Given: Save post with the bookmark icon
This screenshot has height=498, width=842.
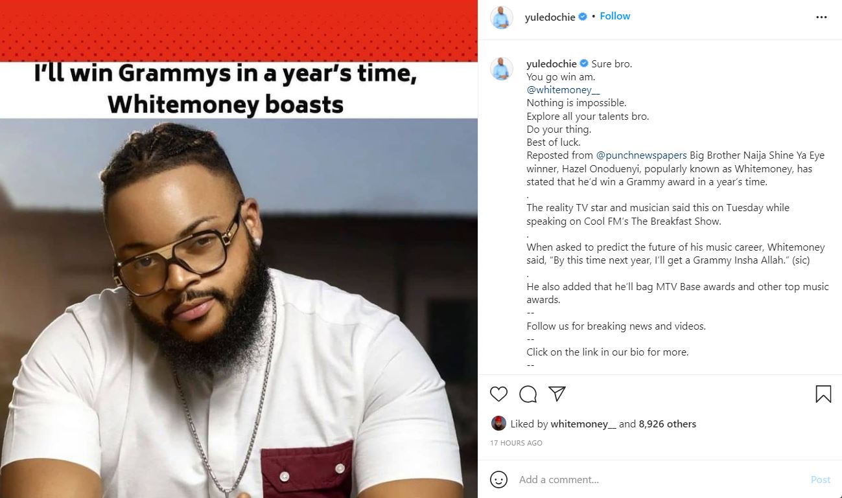Looking at the screenshot, I should click(823, 394).
